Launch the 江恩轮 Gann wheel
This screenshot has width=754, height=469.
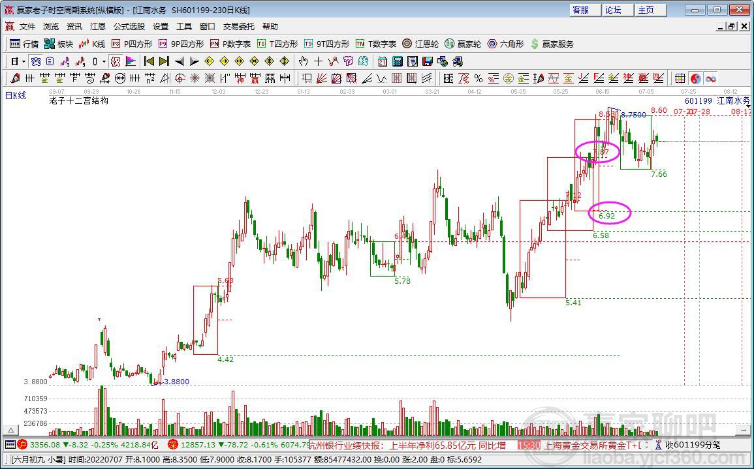421,44
